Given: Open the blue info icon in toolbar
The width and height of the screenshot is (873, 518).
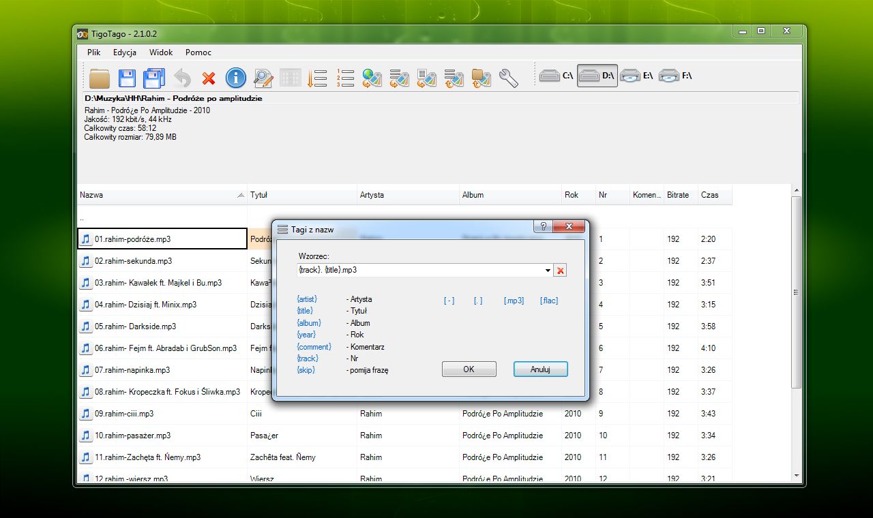Looking at the screenshot, I should point(236,77).
